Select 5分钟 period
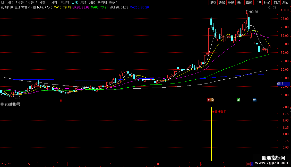This screenshot has width=291, height=167. coord(30,2)
